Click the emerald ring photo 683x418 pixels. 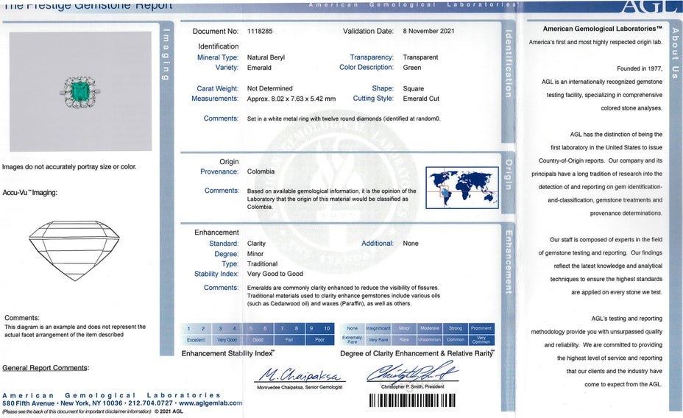[80, 91]
